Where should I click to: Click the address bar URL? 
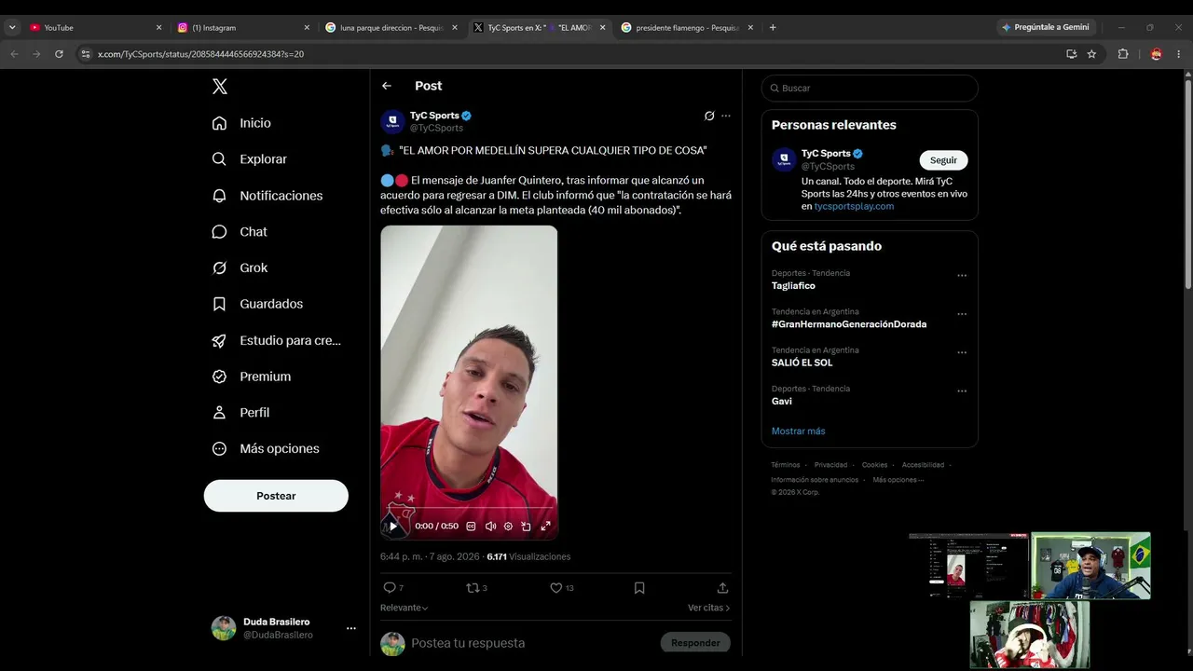(200, 54)
